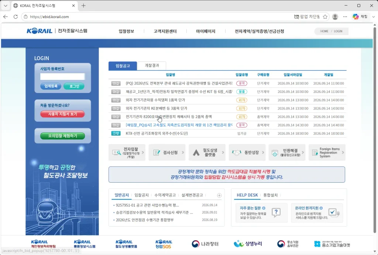Close the KORAIL 전자조달시스템 tab
Image resolution: width=378 pixels, height=255 pixels.
73,6
